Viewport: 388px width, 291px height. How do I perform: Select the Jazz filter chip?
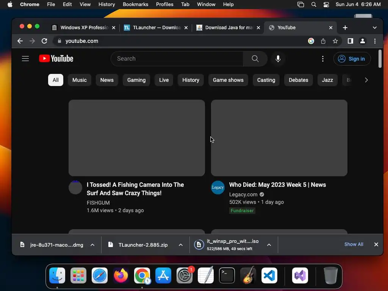click(327, 80)
